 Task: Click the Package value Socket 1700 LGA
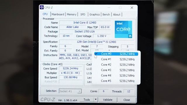[85, 32]
